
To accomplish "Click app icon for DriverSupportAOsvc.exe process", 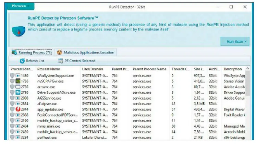I will tap(18, 92).
